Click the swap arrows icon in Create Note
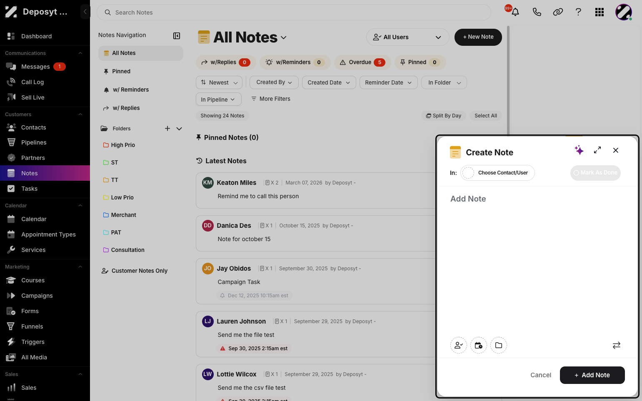The height and width of the screenshot is (401, 642). (x=617, y=345)
